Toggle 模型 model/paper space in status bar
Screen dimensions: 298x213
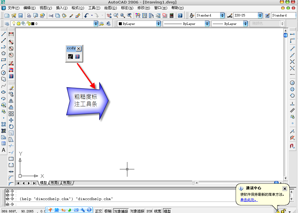(167, 211)
